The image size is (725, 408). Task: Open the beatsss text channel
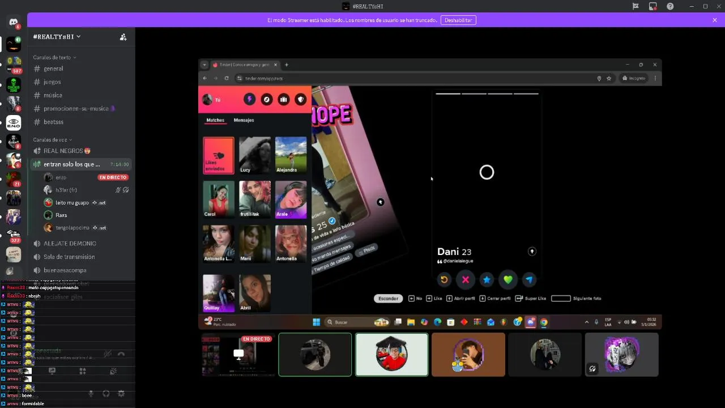point(82,122)
